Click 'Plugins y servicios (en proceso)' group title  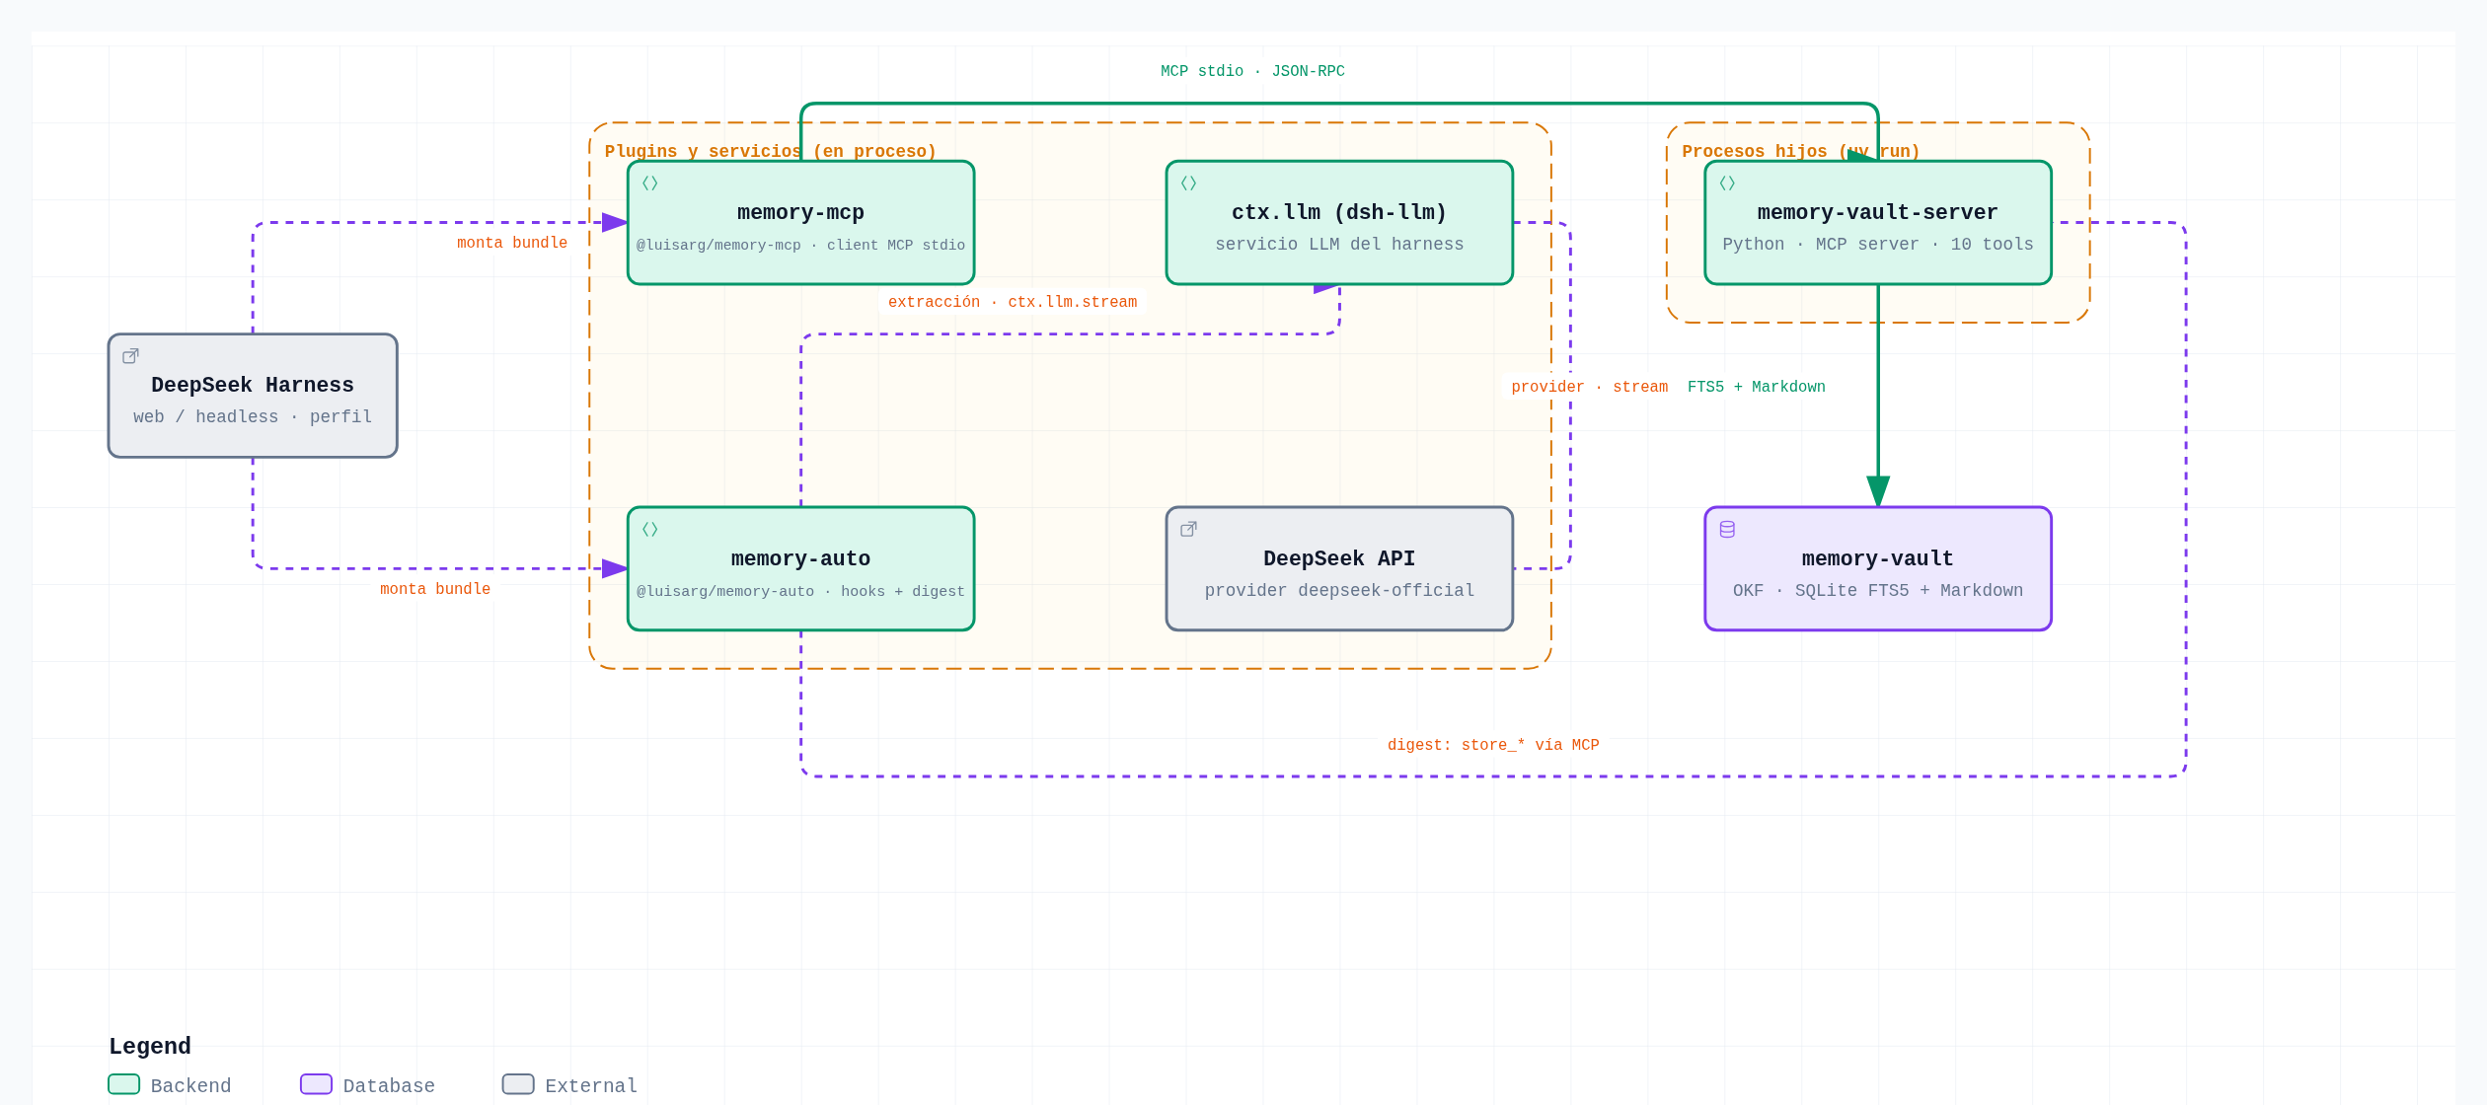770,151
